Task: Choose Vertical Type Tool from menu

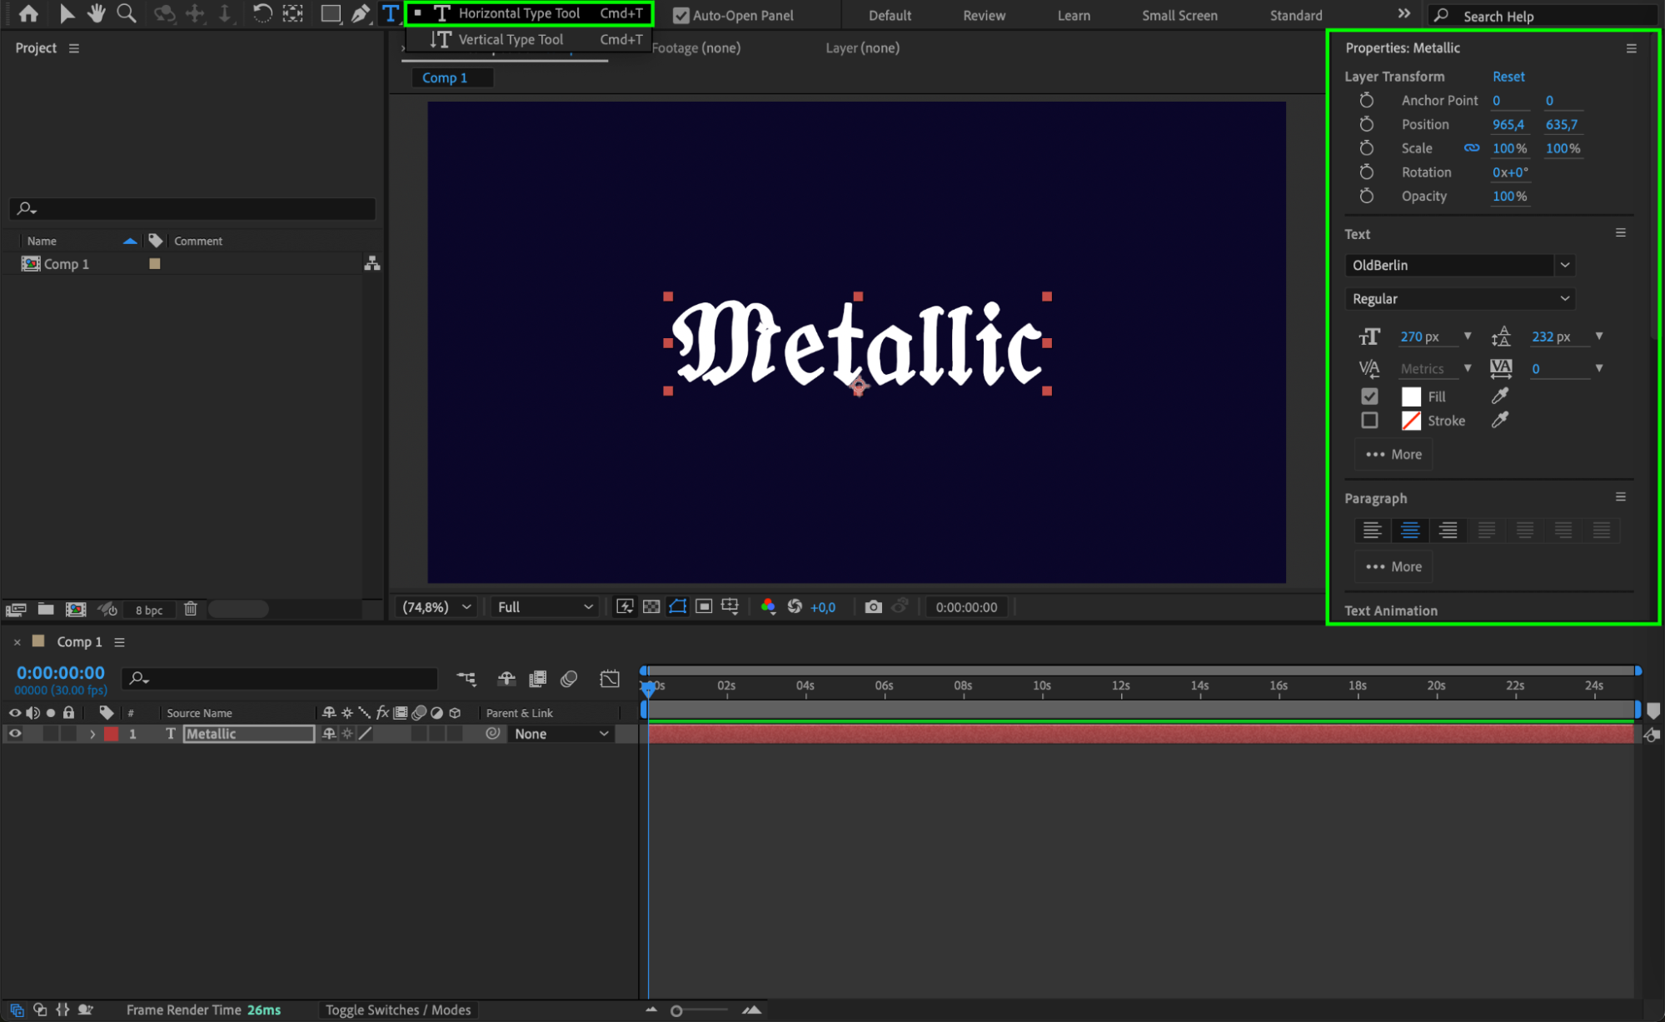Action: pyautogui.click(x=510, y=39)
